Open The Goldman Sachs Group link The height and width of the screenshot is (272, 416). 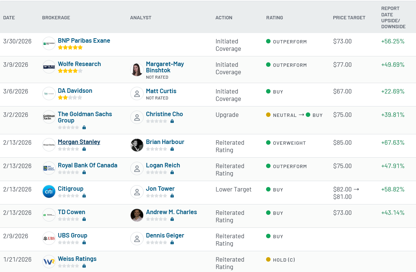[85, 117]
